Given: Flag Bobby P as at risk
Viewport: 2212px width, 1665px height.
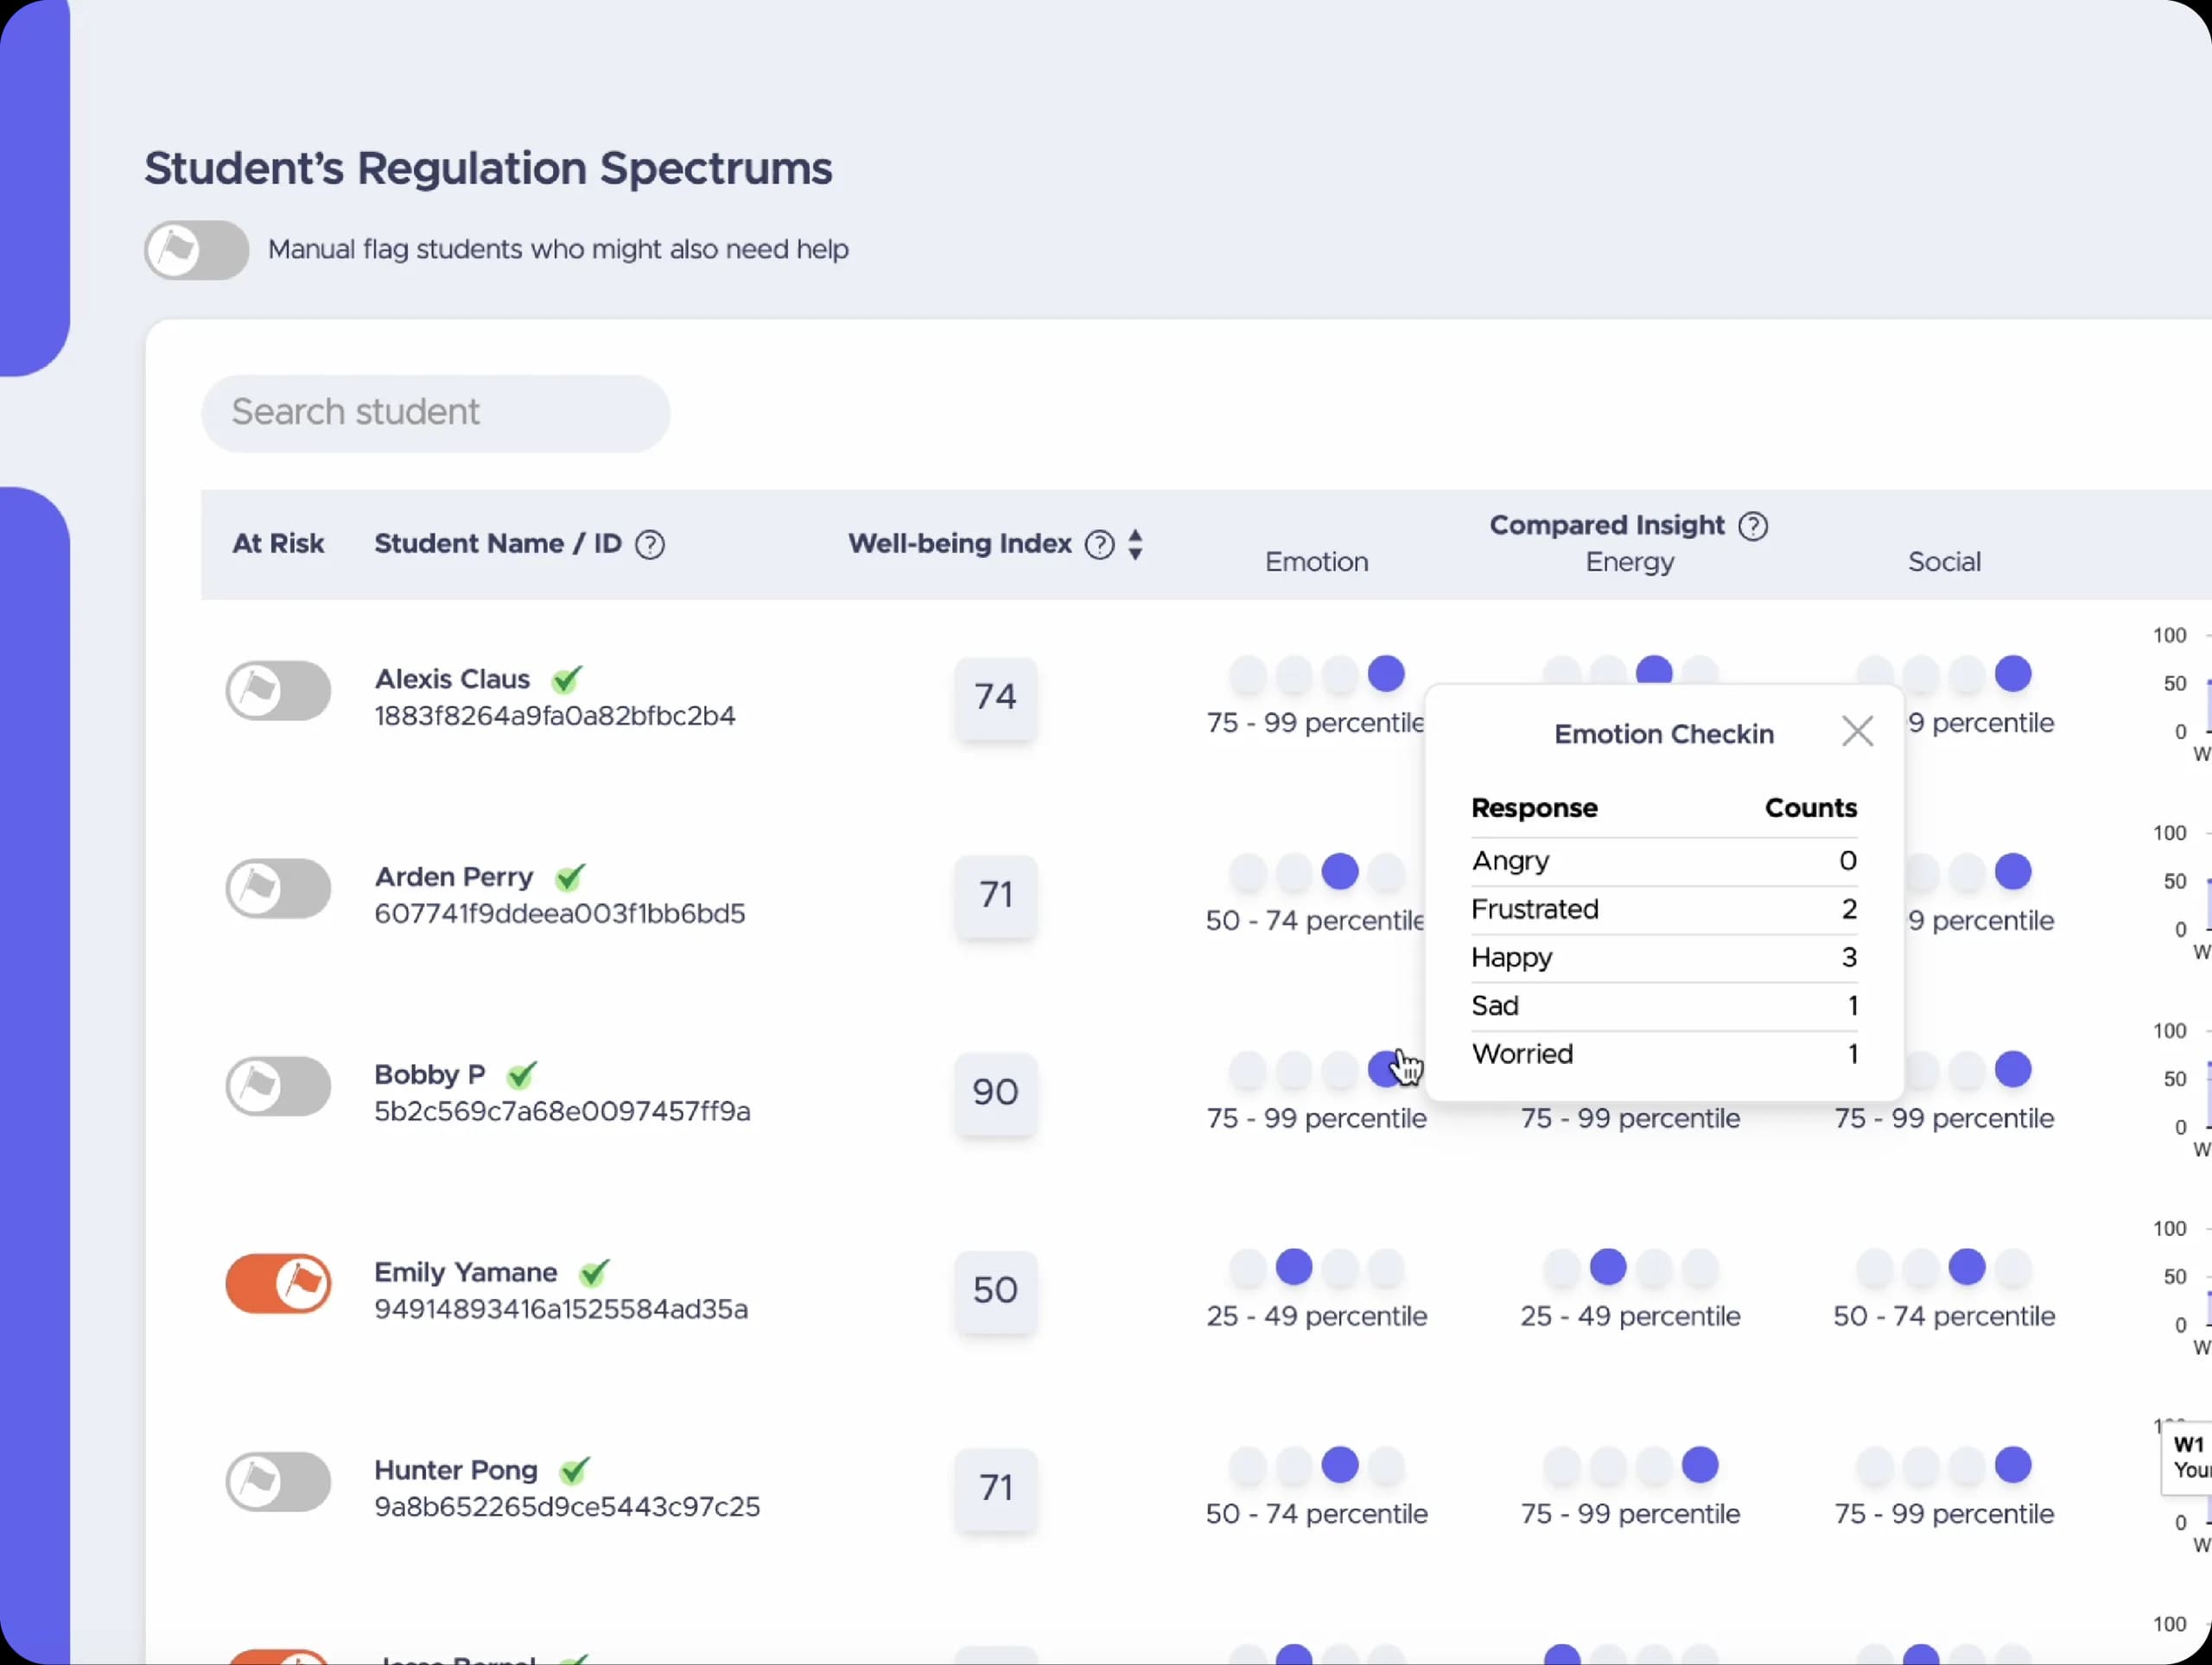Looking at the screenshot, I should [278, 1086].
